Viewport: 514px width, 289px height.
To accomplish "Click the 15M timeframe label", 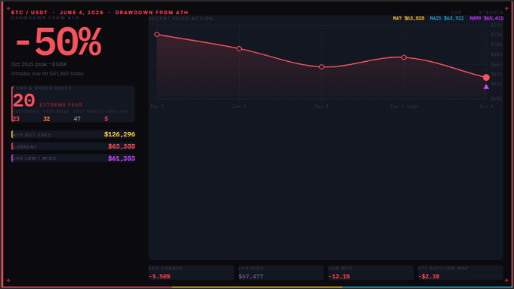I will (456, 12).
